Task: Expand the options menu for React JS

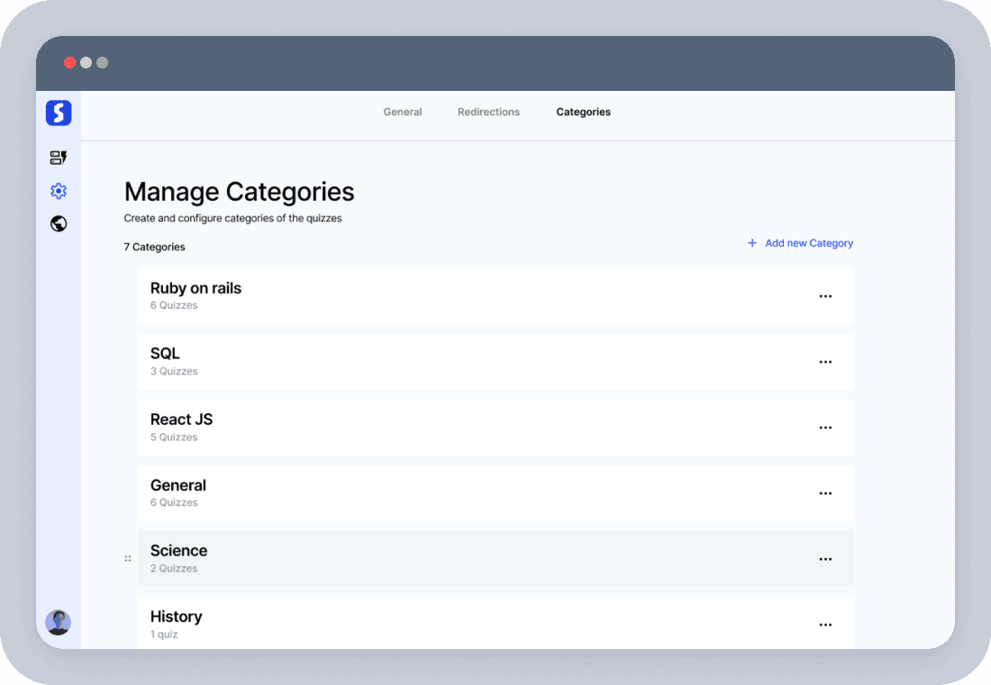Action: coord(825,428)
